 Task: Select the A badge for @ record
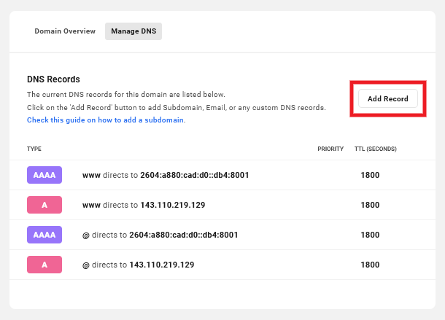44,265
